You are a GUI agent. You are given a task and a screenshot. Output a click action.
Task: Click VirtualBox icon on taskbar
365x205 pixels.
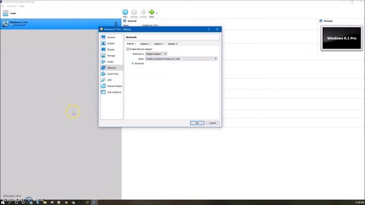pyautogui.click(x=94, y=203)
